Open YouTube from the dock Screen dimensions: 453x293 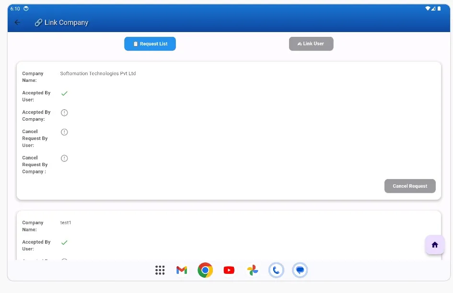pos(229,270)
